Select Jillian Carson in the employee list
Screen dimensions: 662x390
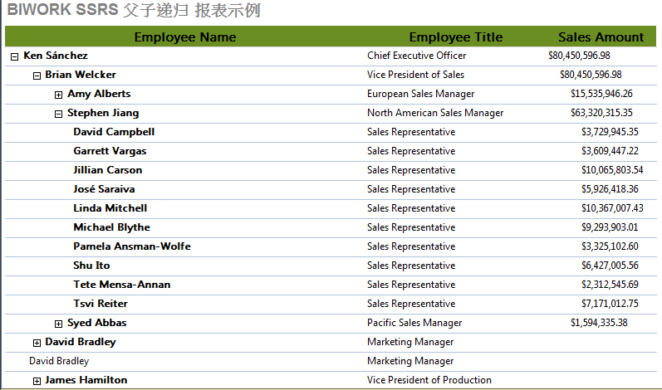click(108, 170)
